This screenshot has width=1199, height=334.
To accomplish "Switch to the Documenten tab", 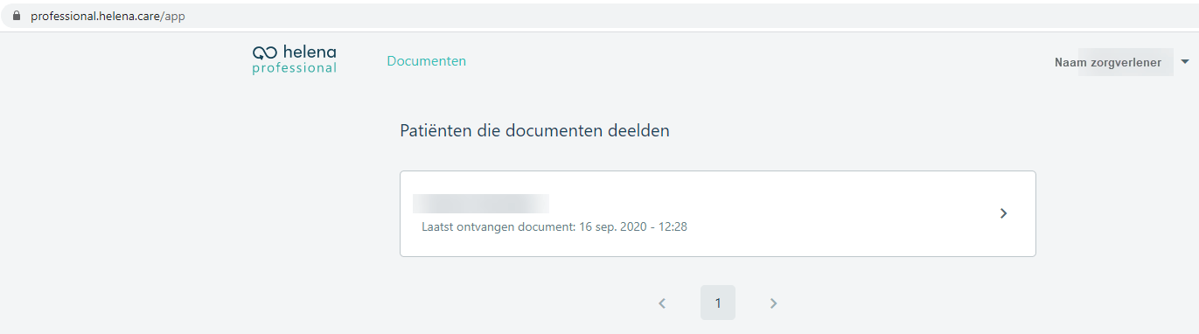I will point(427,61).
